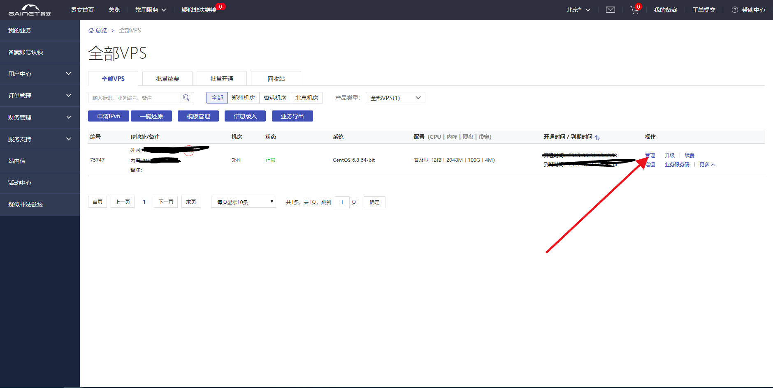Collapse the 更多 actions menu

point(707,165)
